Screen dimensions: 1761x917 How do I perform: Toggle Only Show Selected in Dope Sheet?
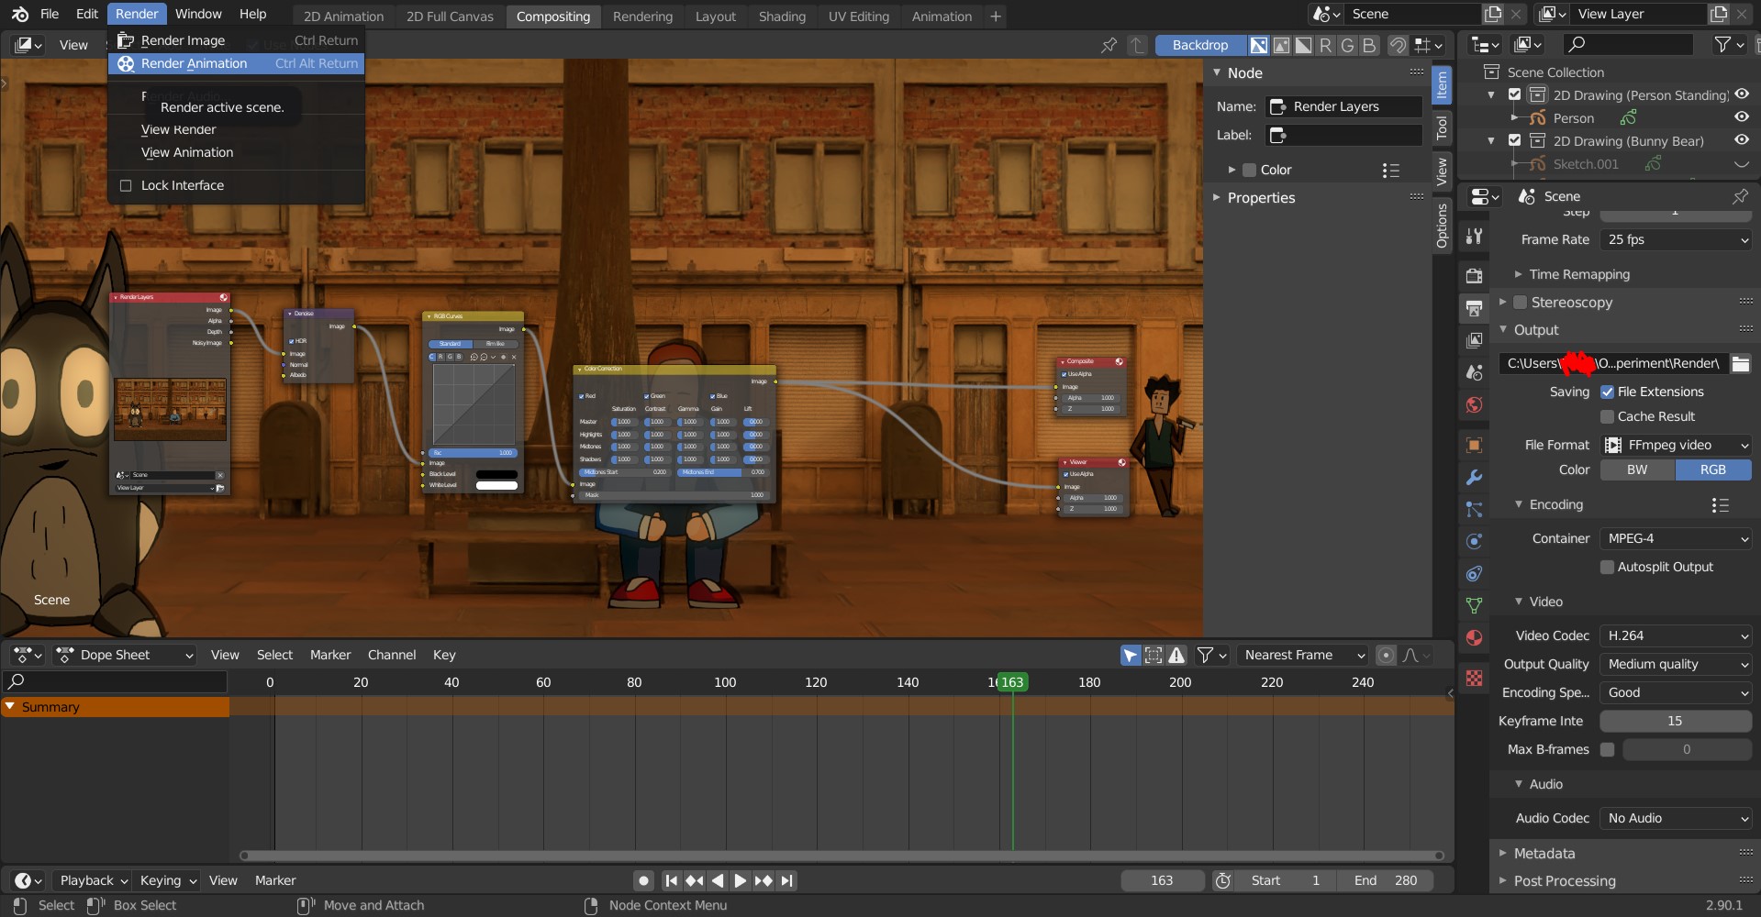point(1131,655)
